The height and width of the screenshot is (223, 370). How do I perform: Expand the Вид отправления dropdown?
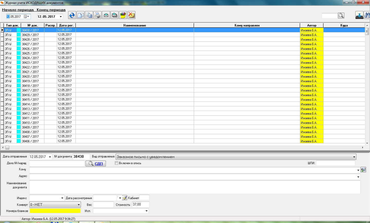pyautogui.click(x=354, y=157)
